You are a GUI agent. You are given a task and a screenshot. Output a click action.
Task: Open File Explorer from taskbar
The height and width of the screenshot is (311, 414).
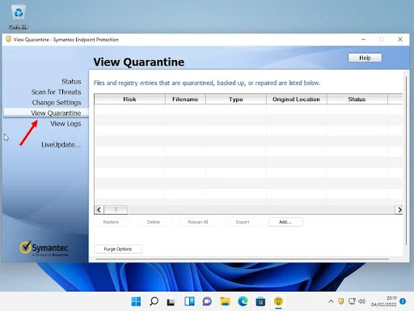[225, 301]
